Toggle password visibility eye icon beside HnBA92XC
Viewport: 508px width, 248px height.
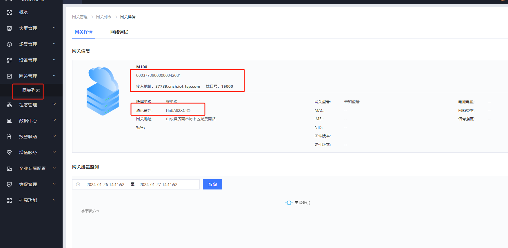(189, 110)
